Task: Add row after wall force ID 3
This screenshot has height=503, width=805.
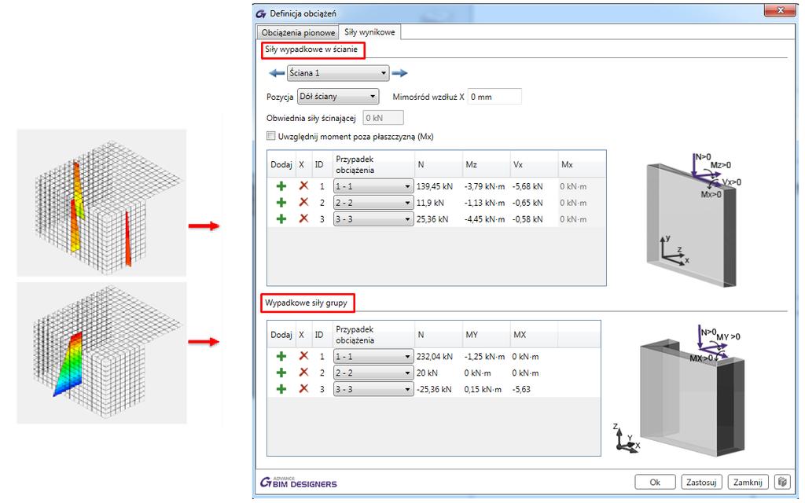Action: 281,219
